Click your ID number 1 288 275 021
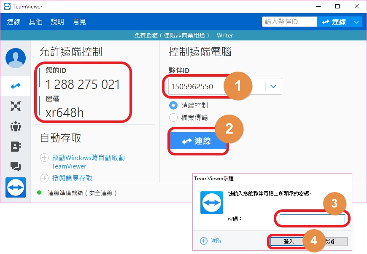367x254 pixels. click(83, 84)
